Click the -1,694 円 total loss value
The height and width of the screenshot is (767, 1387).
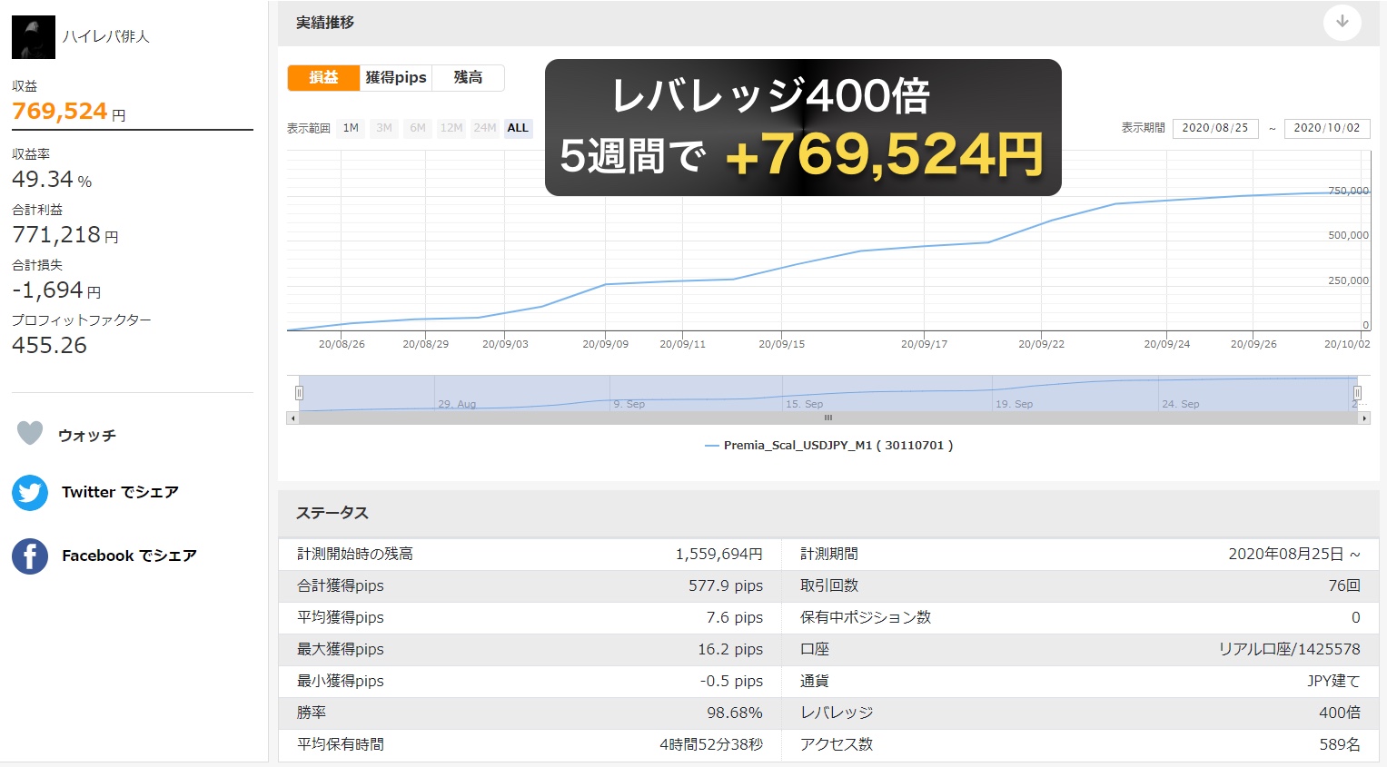pyautogui.click(x=56, y=290)
